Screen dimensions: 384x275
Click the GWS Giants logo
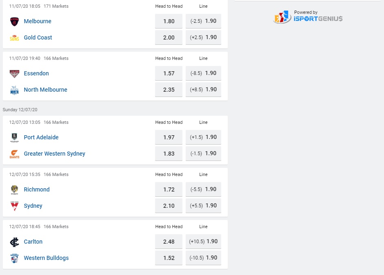pyautogui.click(x=14, y=154)
